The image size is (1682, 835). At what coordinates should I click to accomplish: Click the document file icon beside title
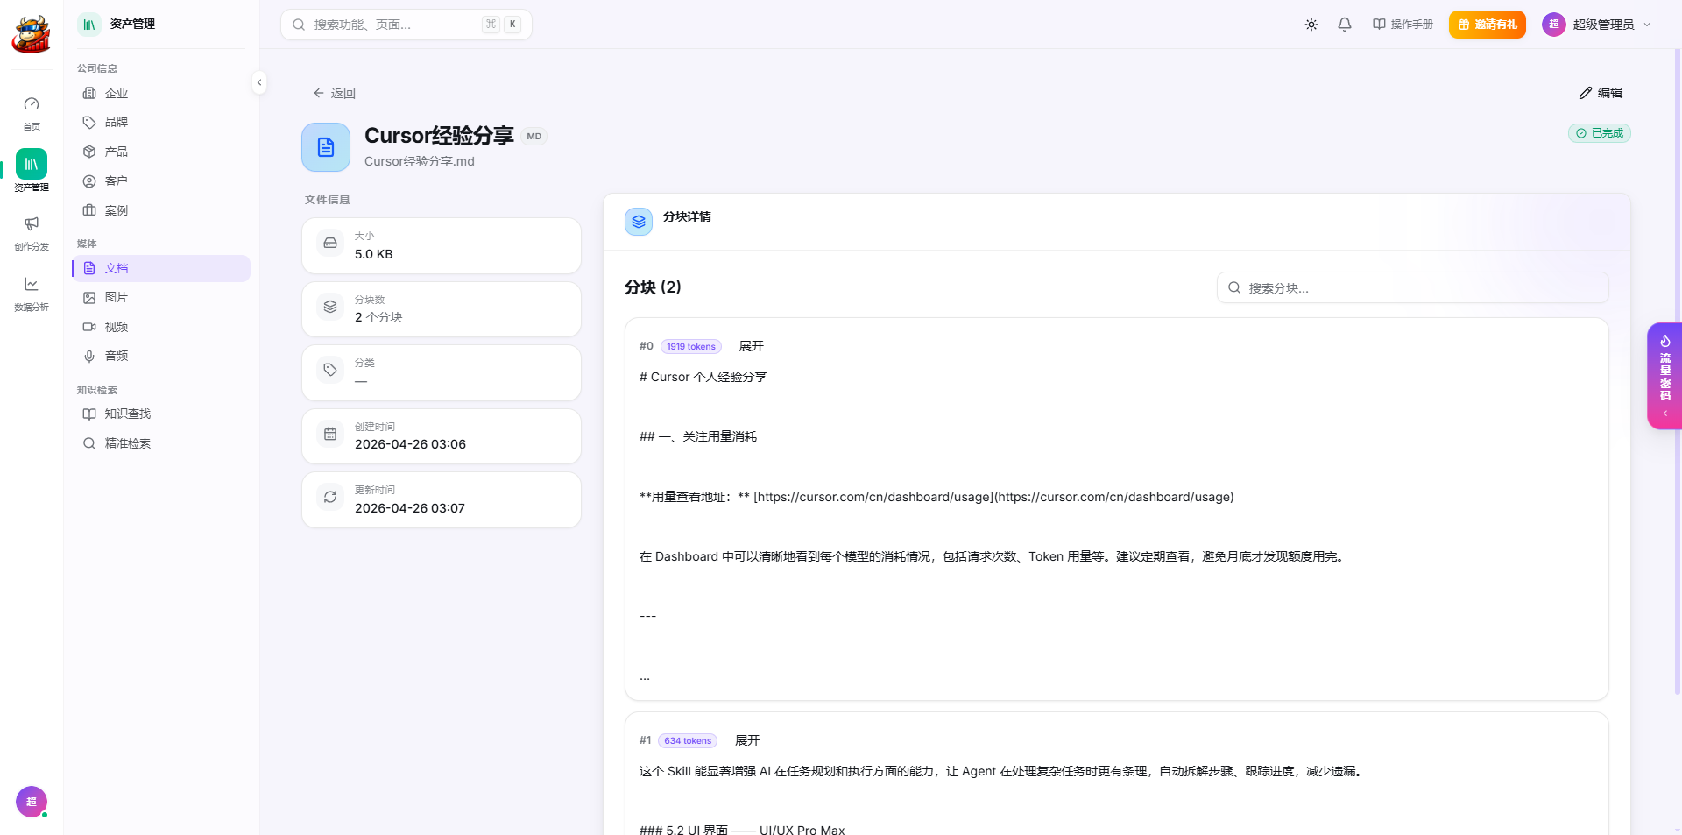pos(326,147)
